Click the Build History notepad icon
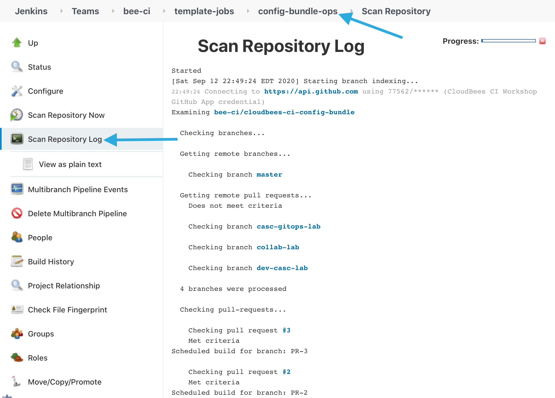This screenshot has height=398, width=555. [x=17, y=261]
